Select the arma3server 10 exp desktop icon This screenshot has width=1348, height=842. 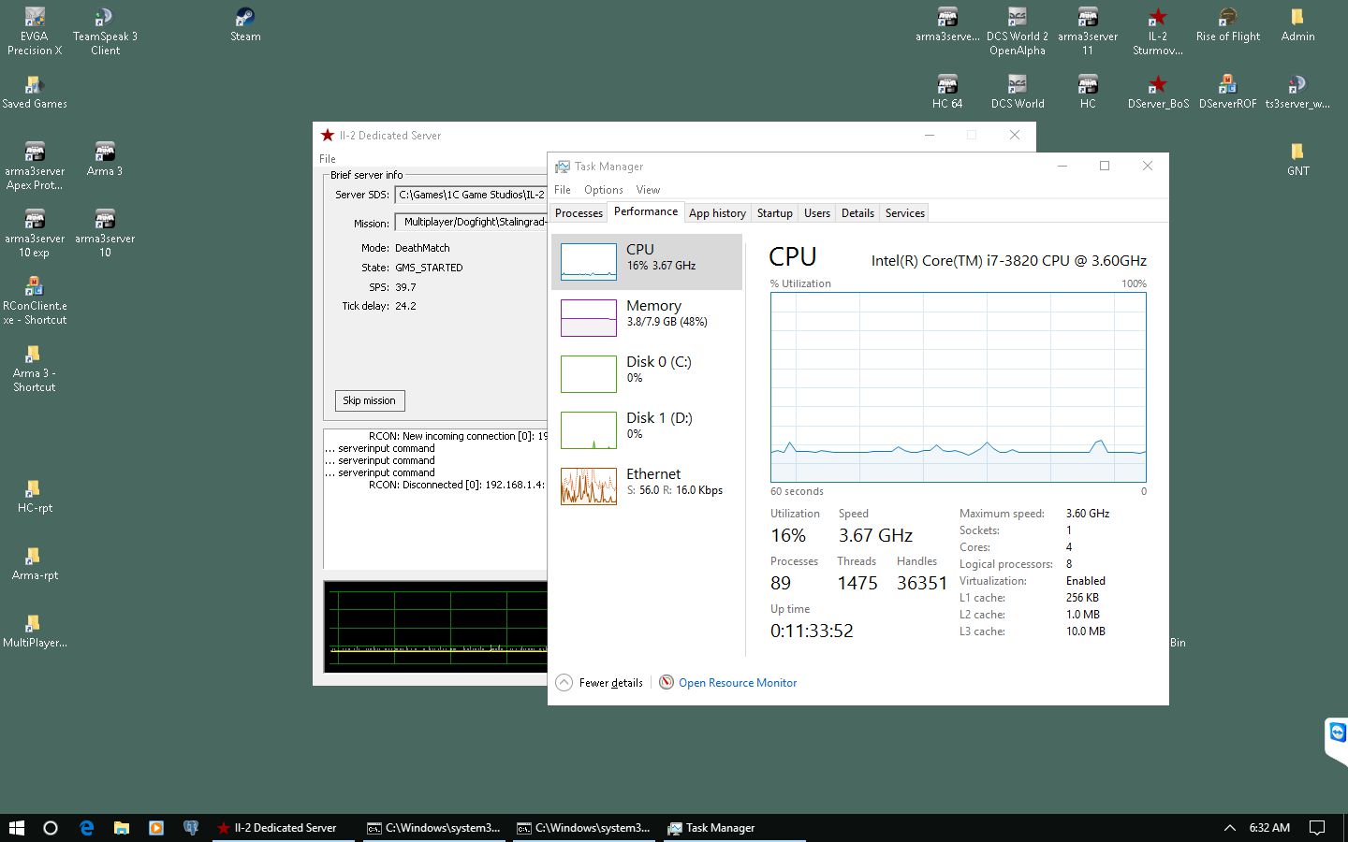(35, 233)
